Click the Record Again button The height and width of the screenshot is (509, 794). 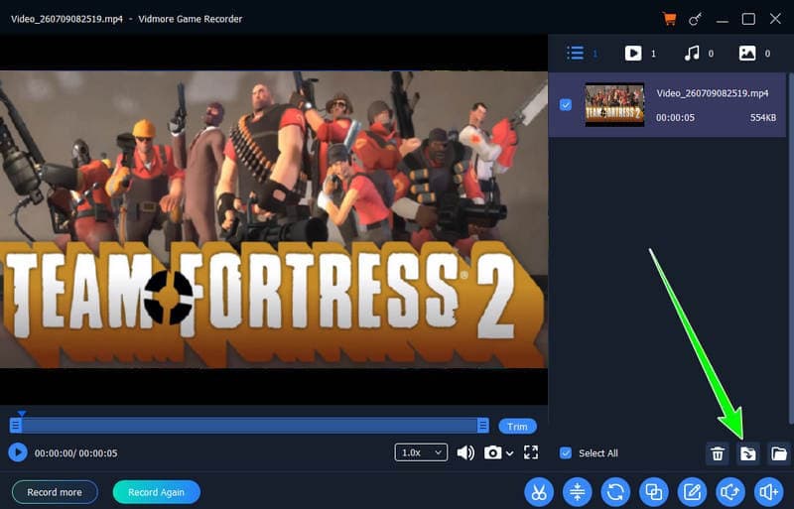tap(156, 492)
